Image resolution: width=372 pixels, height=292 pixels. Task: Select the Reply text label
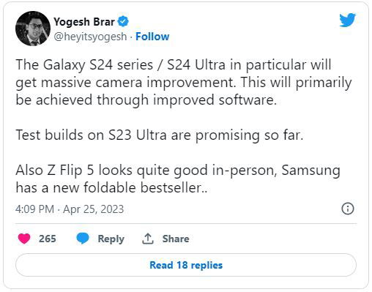pos(111,239)
